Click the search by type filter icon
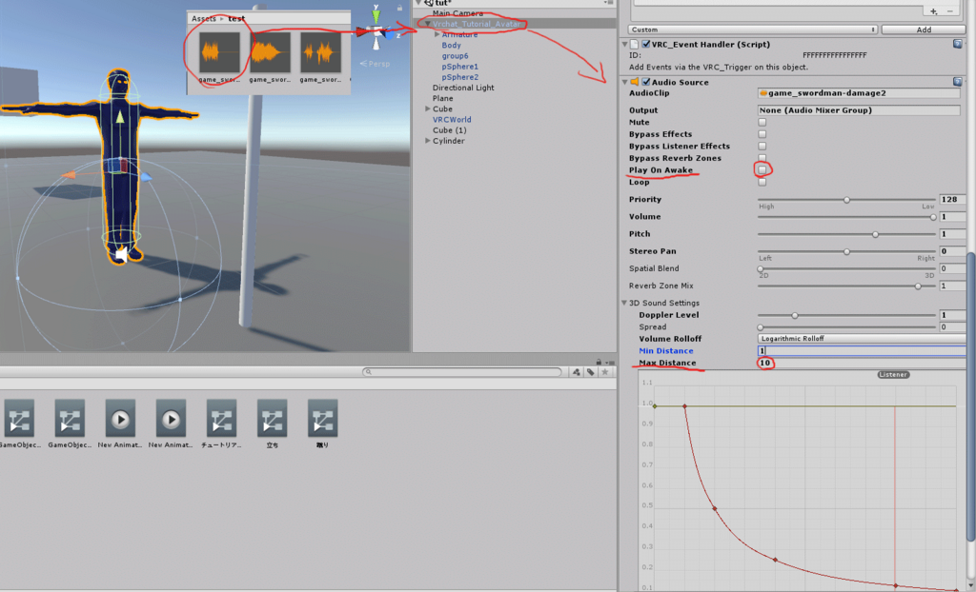The width and height of the screenshot is (976, 592). [x=577, y=372]
